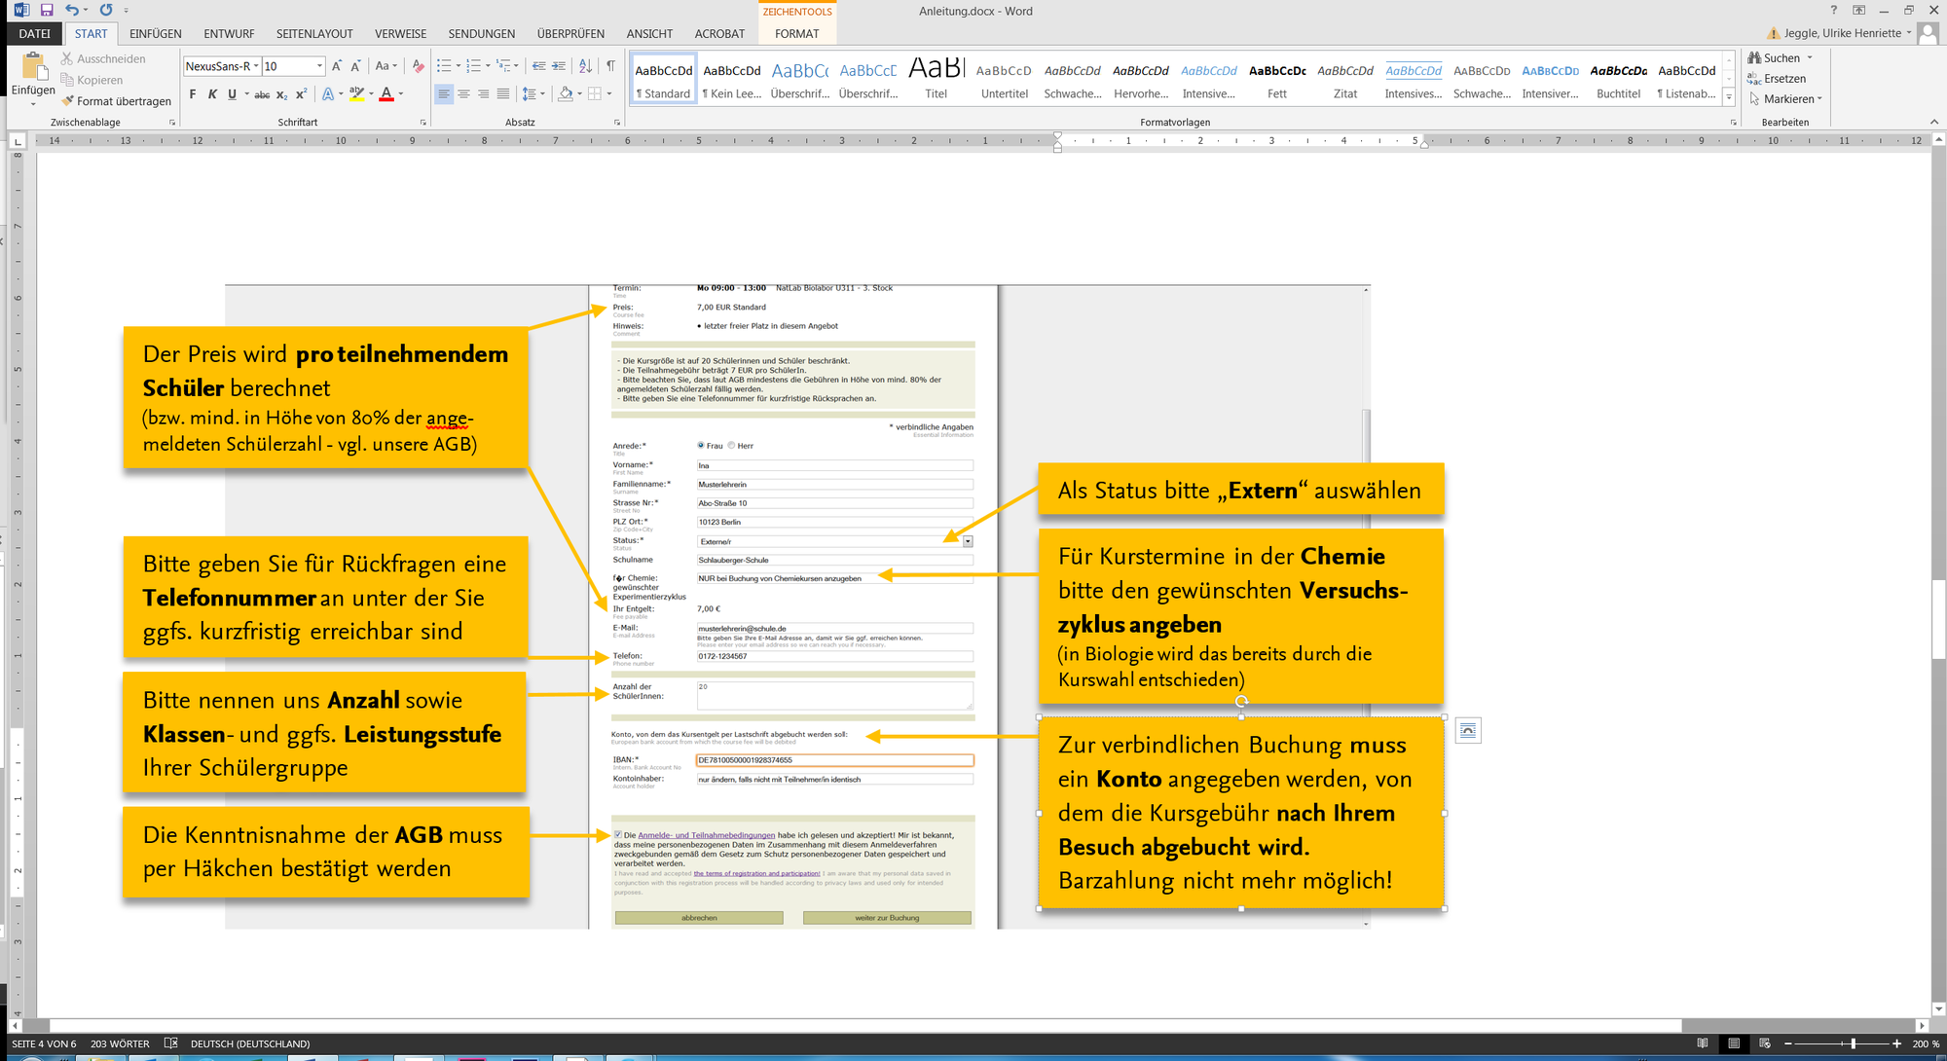Screen dimensions: 1947x1061
Task: Click the 200 % zoom level
Action: [x=1926, y=1043]
